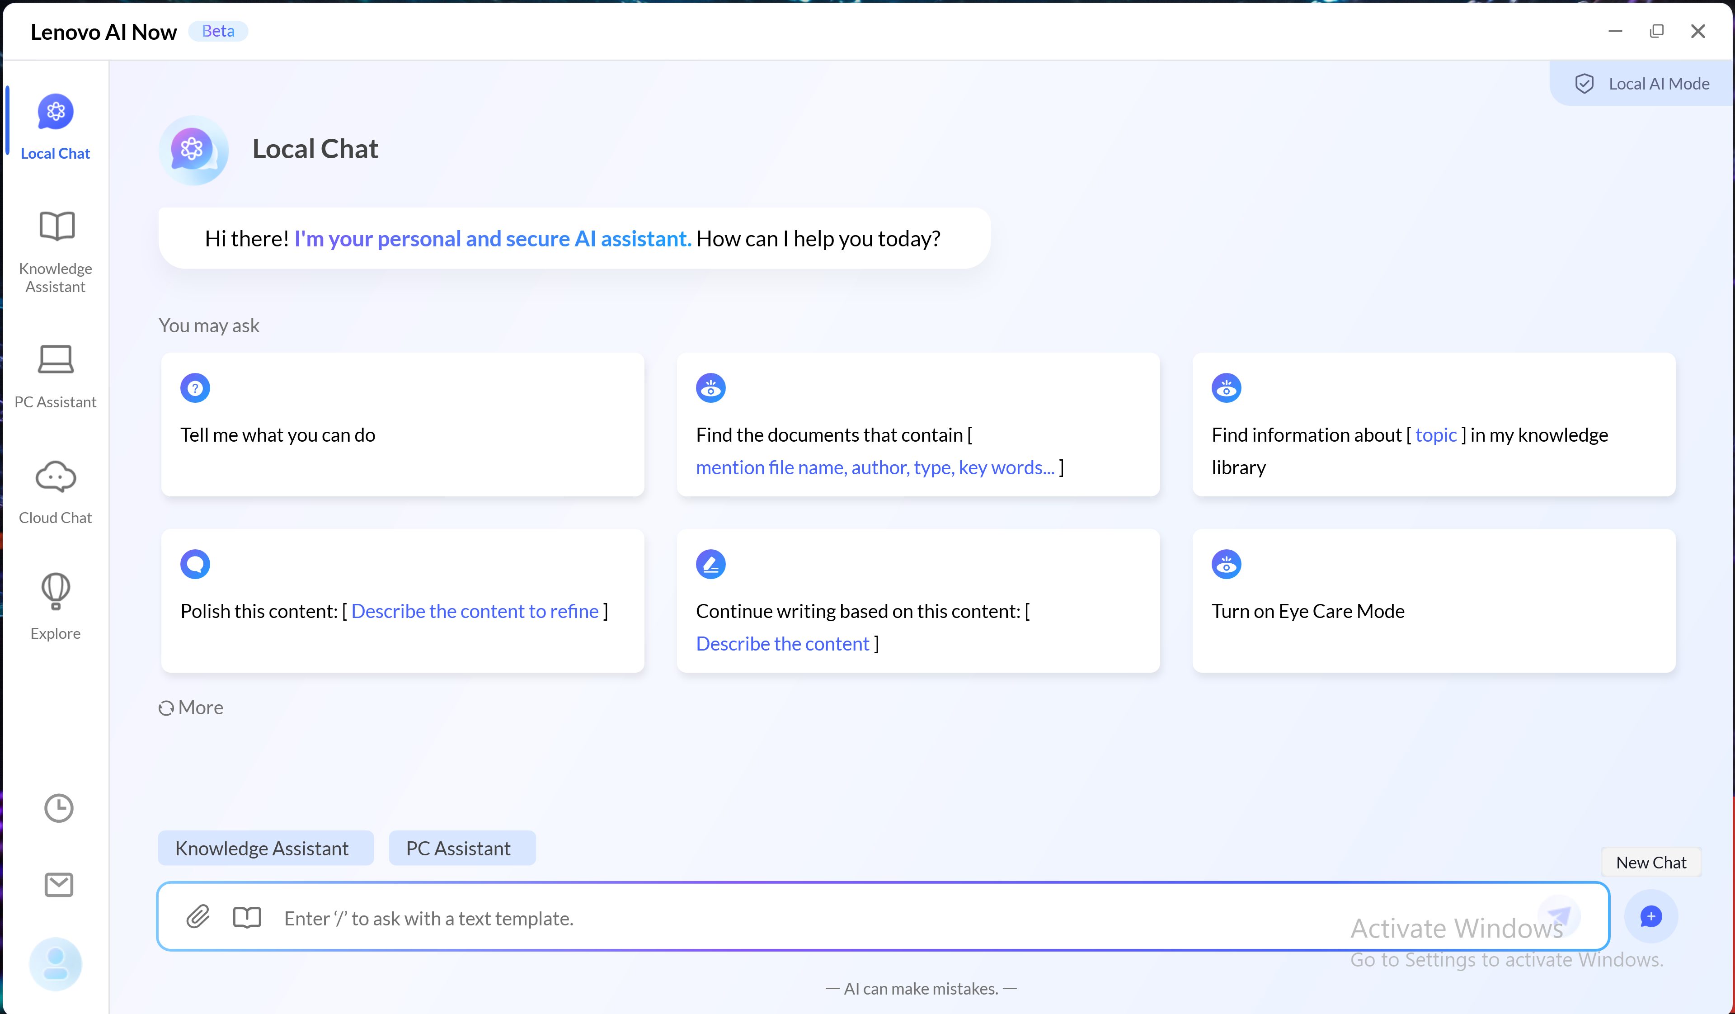This screenshot has width=1735, height=1014.
Task: Select the 'Turn on Eye Care Mode' suggestion
Action: 1434,601
